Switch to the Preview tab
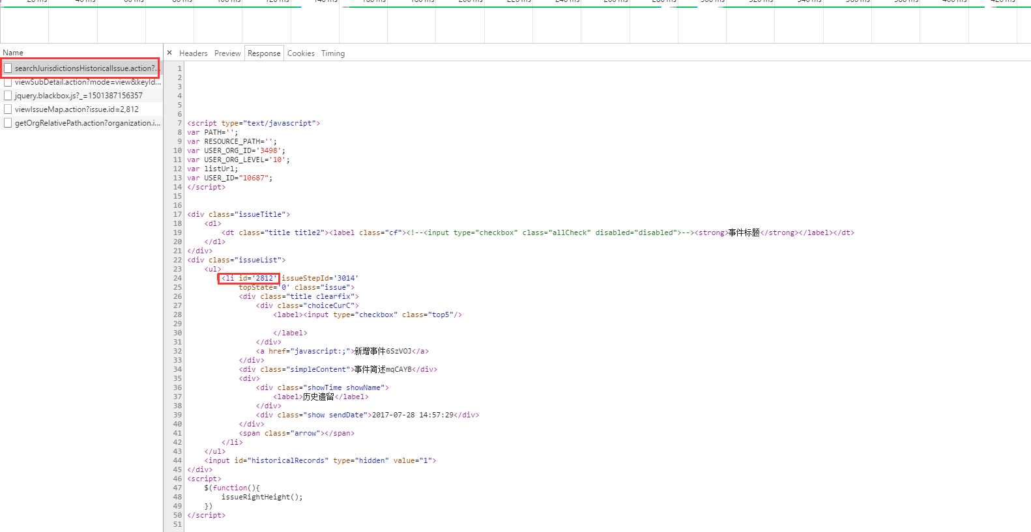Image resolution: width=1031 pixels, height=532 pixels. 227,53
